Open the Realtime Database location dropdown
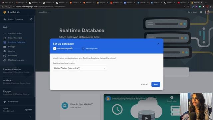 point(80,68)
